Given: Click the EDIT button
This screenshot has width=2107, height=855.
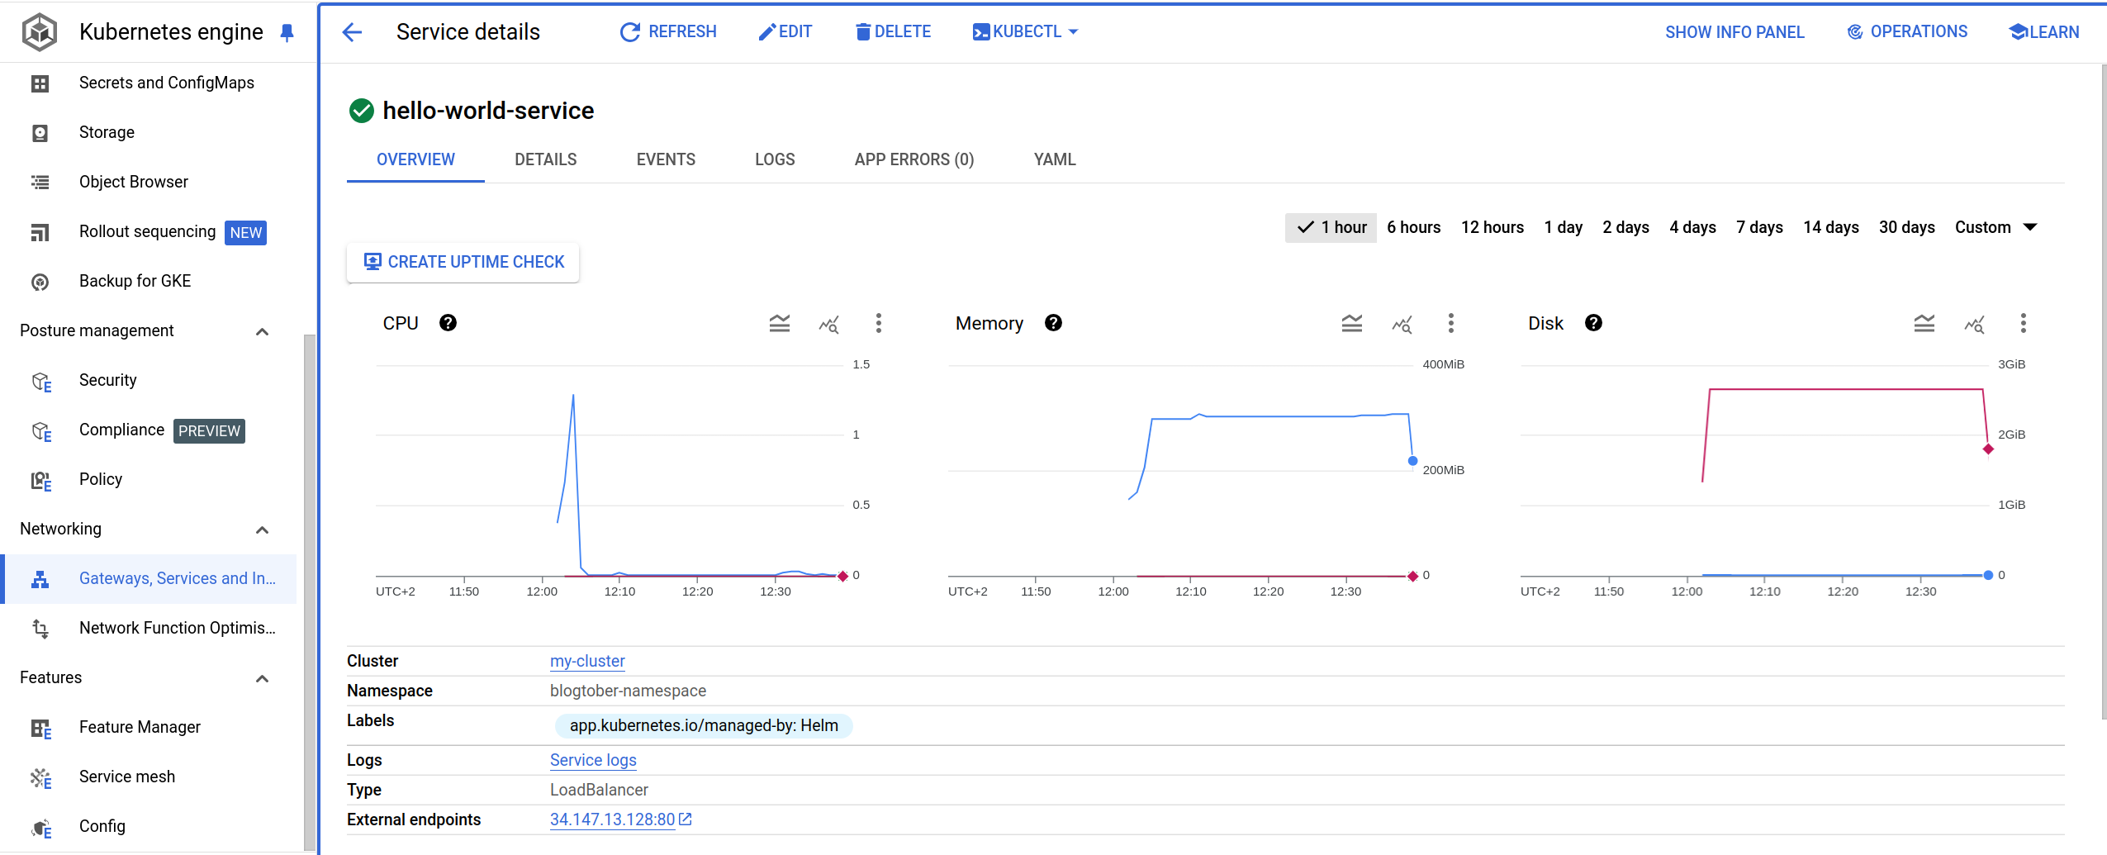Looking at the screenshot, I should tap(785, 31).
